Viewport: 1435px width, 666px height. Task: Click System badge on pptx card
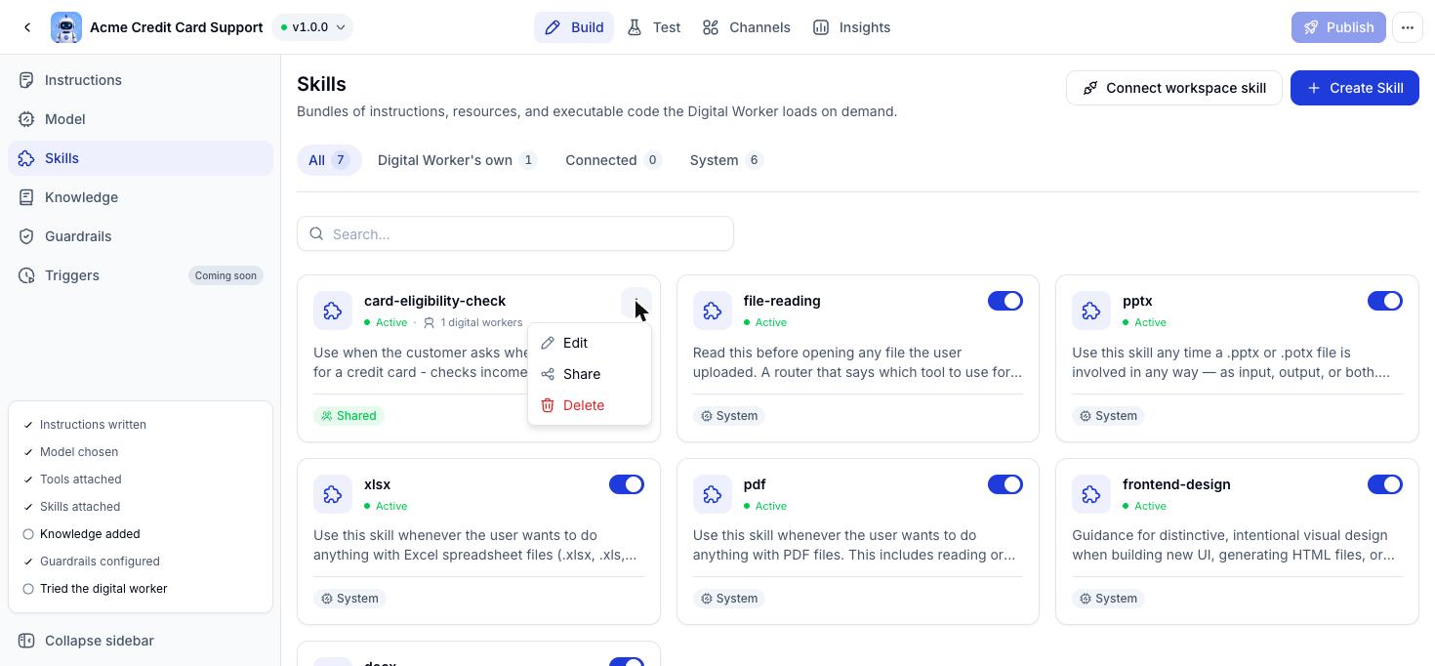coord(1108,416)
